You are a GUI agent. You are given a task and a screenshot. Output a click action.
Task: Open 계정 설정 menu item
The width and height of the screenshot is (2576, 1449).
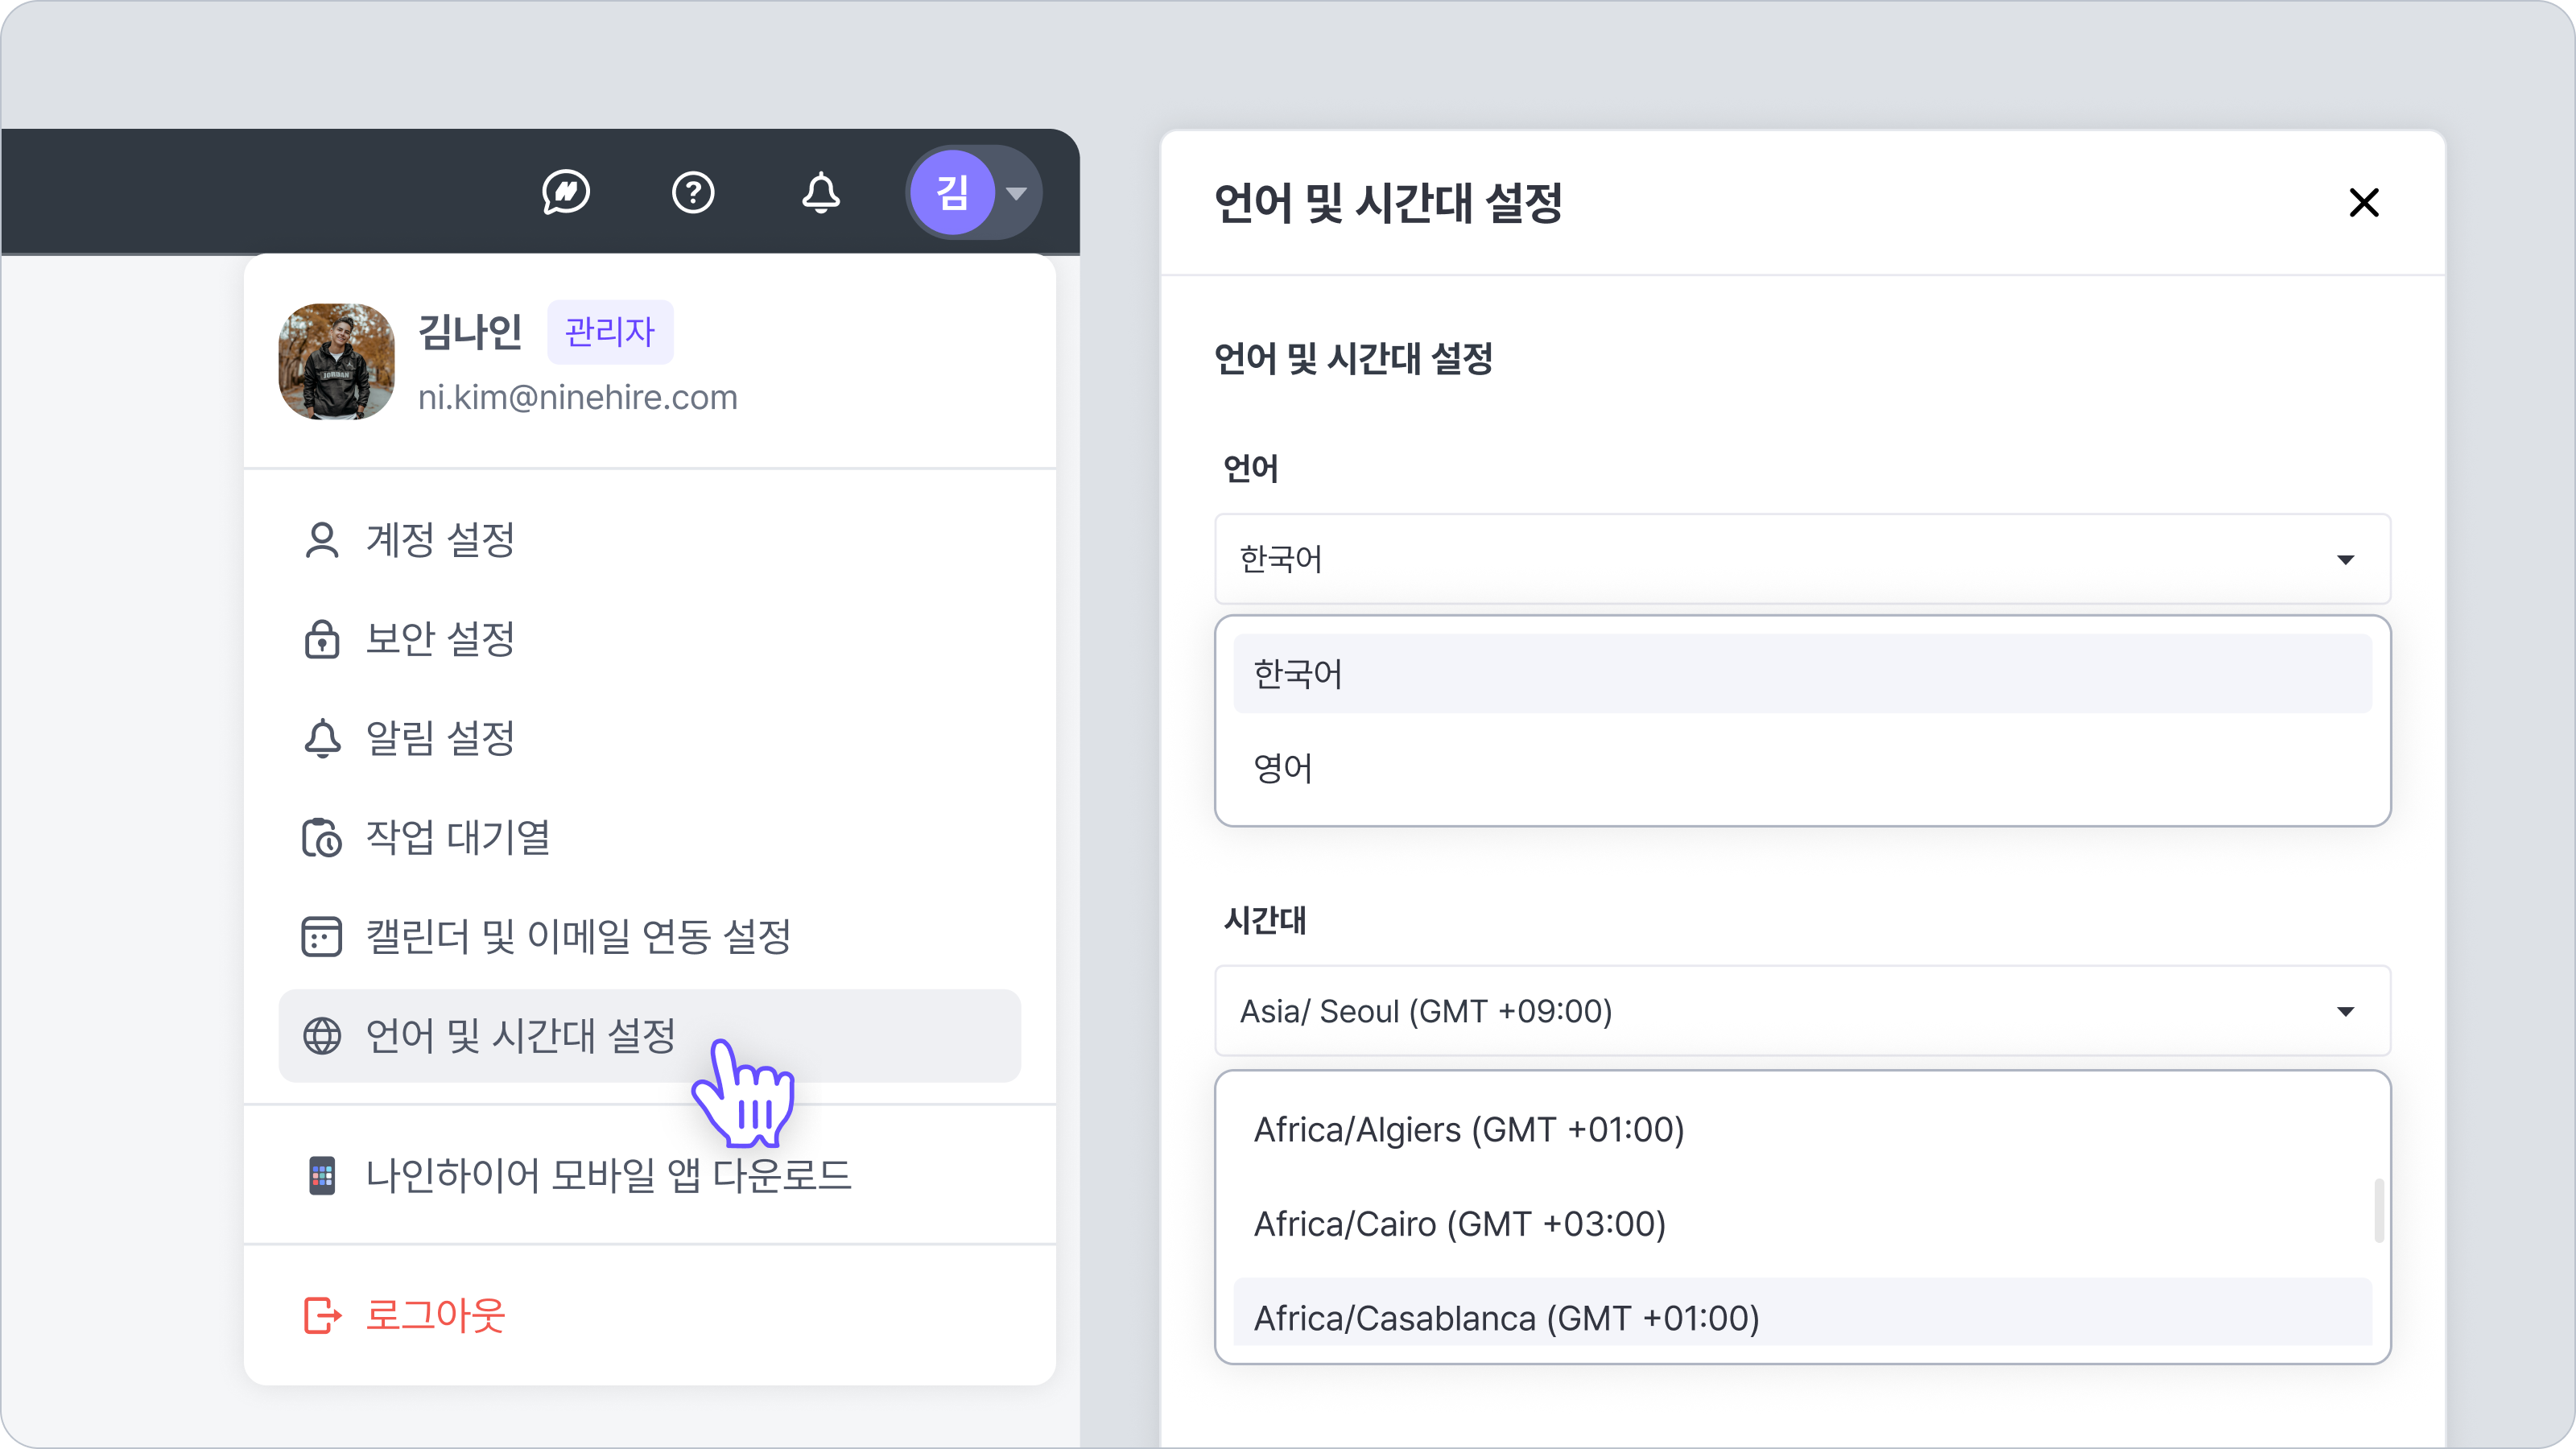coord(440,540)
